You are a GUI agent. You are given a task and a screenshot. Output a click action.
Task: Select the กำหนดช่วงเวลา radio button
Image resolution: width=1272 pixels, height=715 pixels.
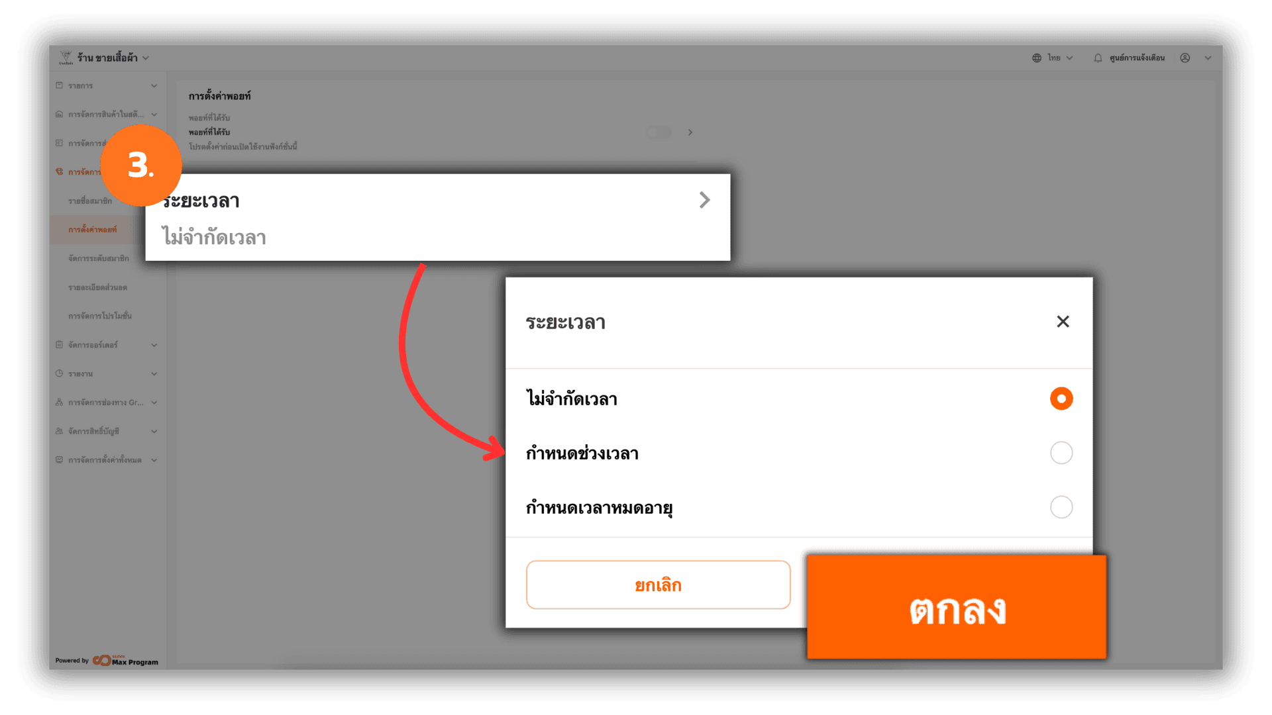click(1061, 453)
